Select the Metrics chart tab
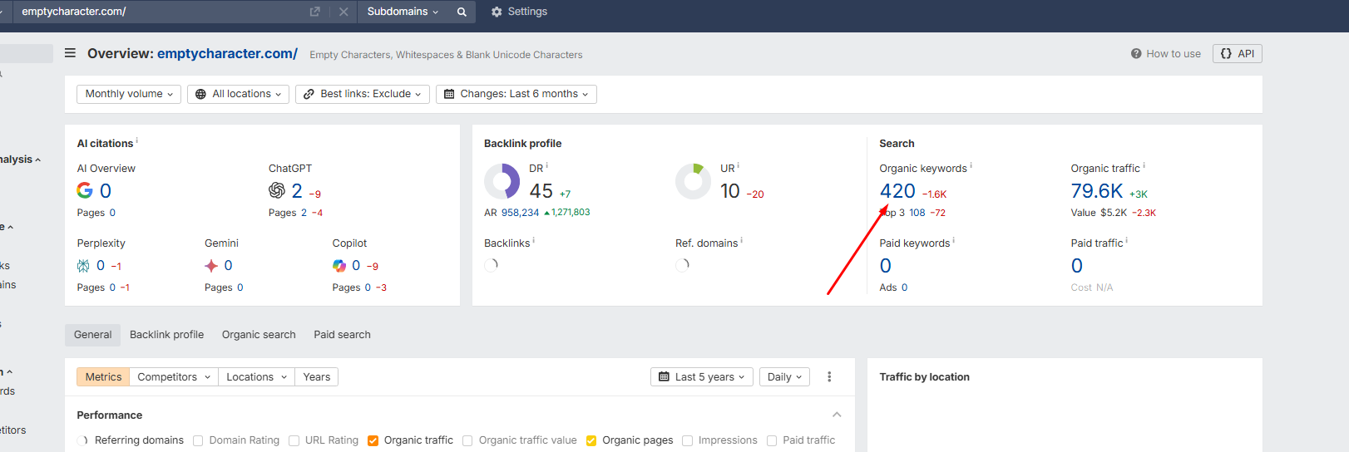Viewport: 1349px width, 452px height. click(103, 376)
